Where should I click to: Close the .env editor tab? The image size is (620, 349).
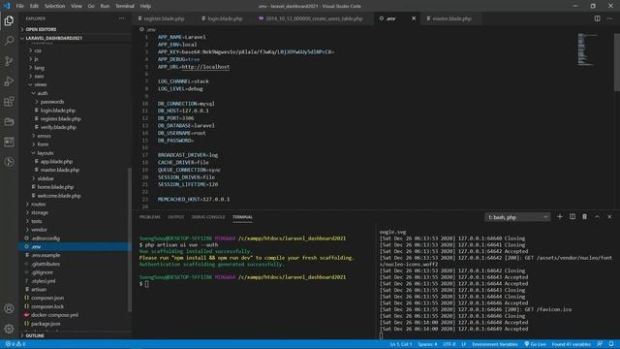(x=414, y=18)
